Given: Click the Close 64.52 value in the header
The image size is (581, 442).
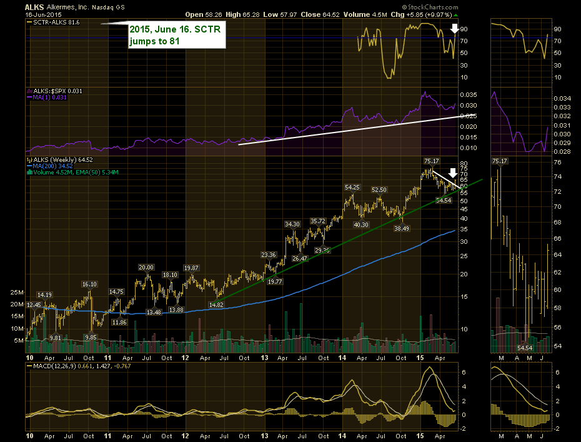Looking at the screenshot, I should 320,14.
